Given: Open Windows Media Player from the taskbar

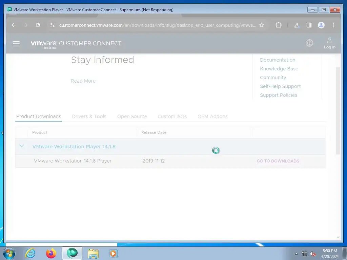Looking at the screenshot, I should [x=114, y=253].
